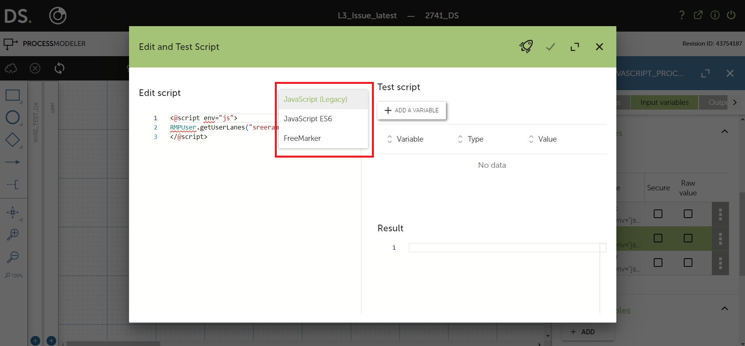Toggle Raw value checkbox in green row
Image resolution: width=745 pixels, height=346 pixels.
tap(688, 238)
